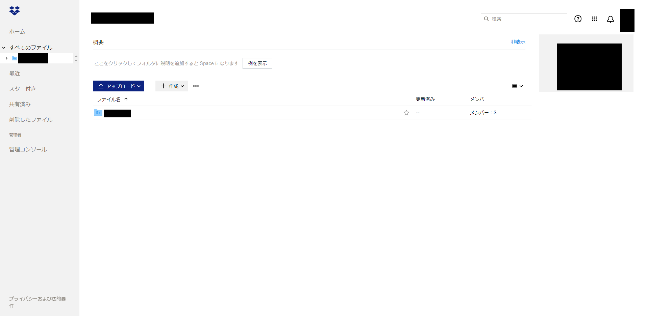The width and height of the screenshot is (647, 316).
Task: Open 最近 in the sidebar
Action: tap(15, 73)
